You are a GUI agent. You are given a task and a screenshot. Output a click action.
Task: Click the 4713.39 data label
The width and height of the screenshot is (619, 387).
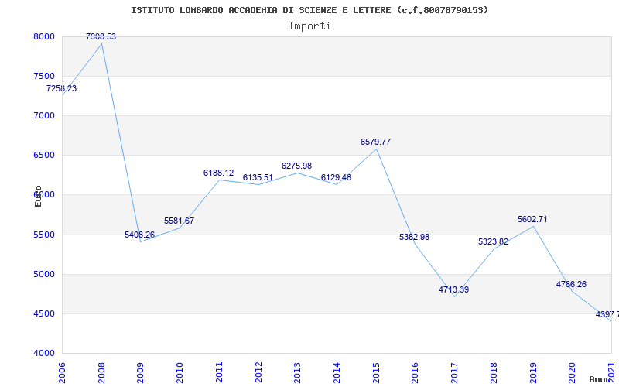(x=453, y=289)
